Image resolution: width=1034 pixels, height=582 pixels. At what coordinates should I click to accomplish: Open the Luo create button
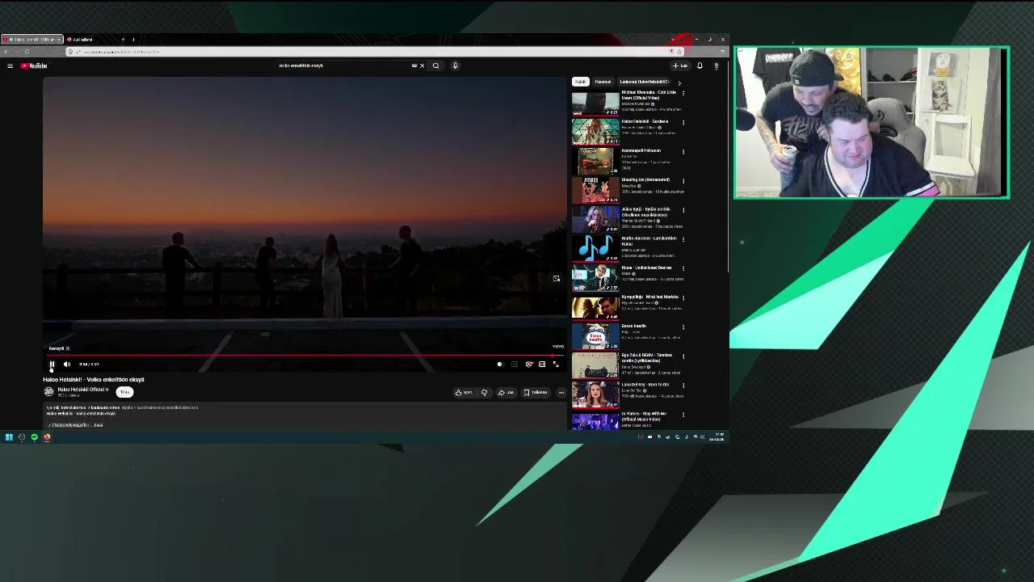point(680,65)
